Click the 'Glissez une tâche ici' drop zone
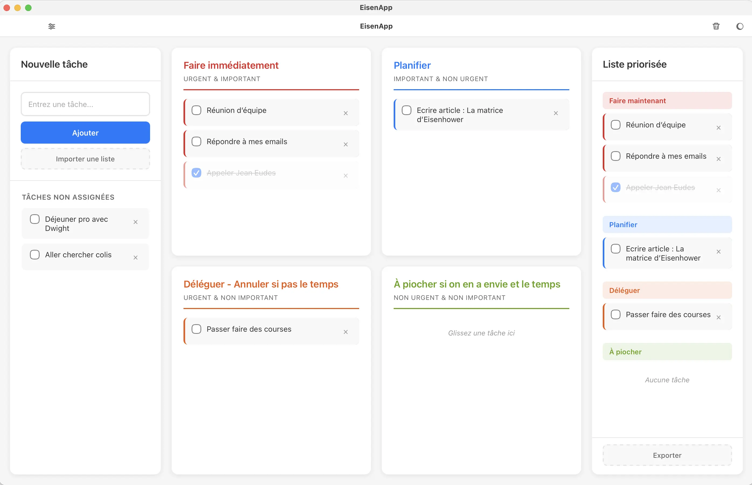The image size is (752, 485). (481, 332)
